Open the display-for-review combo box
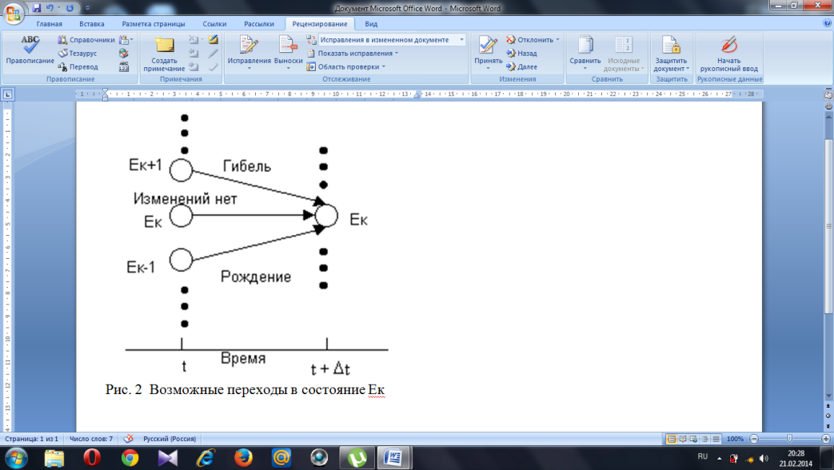 tap(392, 40)
